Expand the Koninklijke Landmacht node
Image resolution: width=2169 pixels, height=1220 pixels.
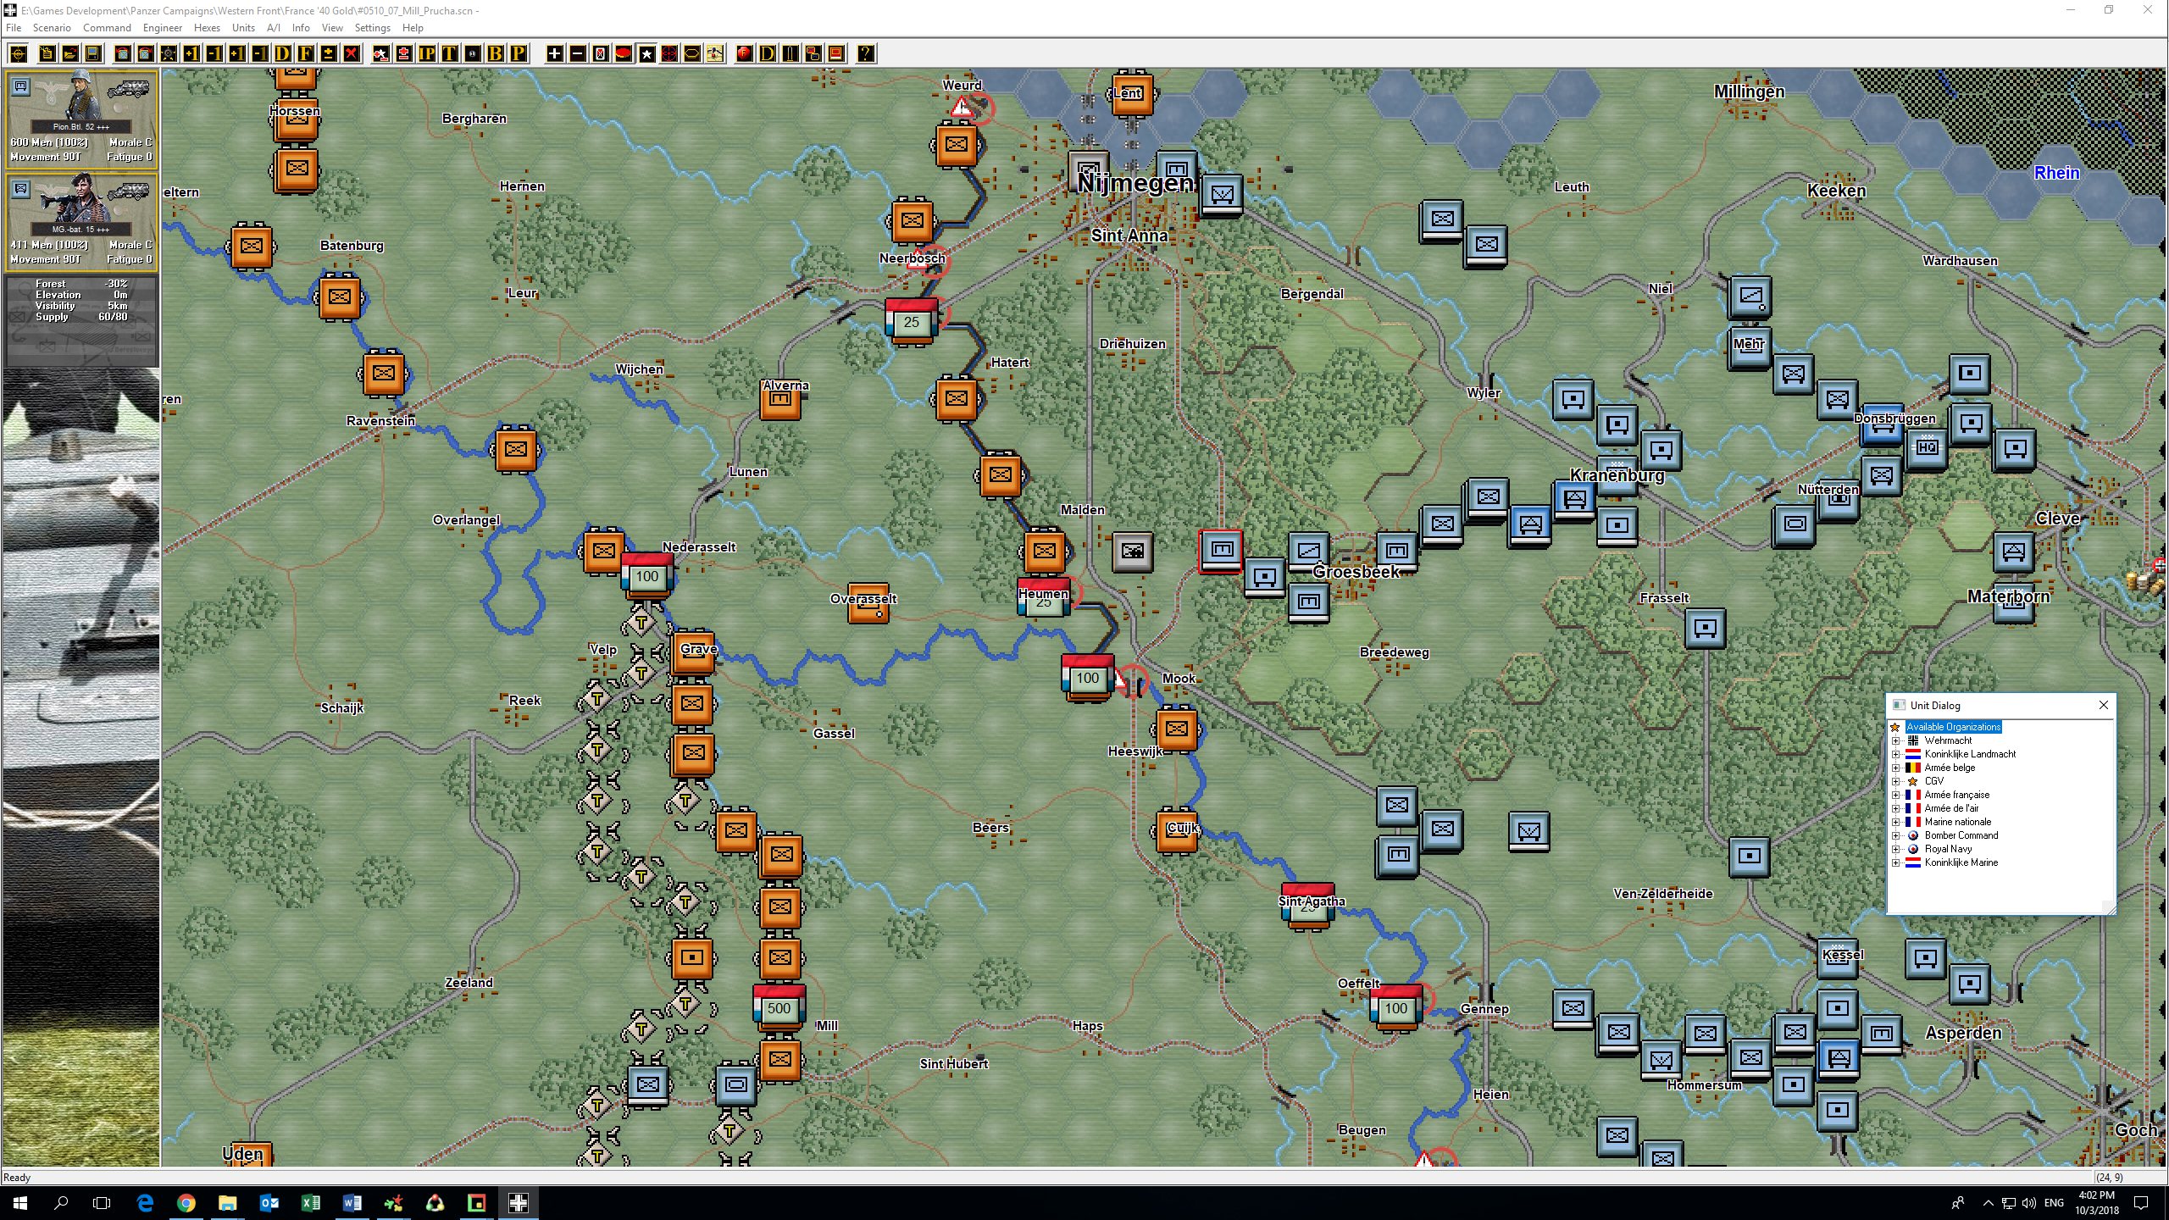point(1896,754)
